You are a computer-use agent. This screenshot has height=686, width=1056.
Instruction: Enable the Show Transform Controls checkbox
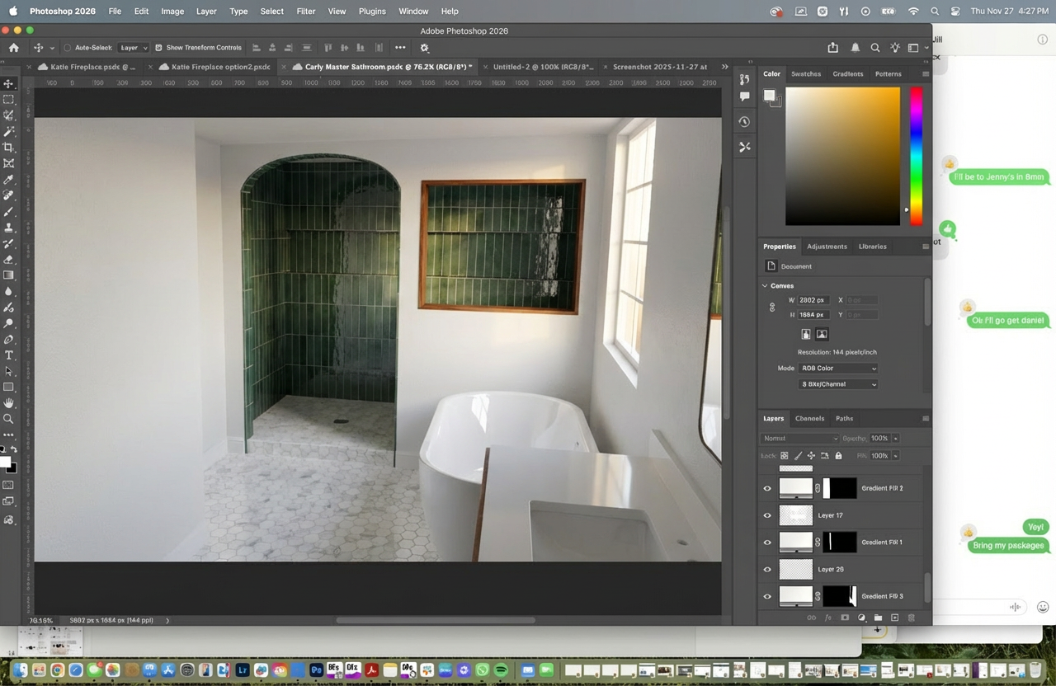tap(158, 48)
